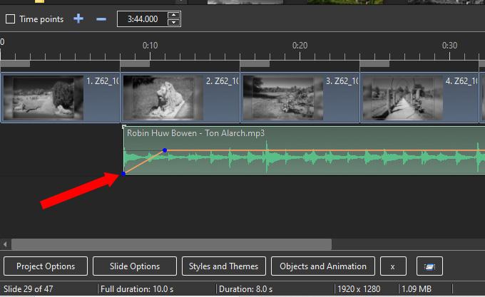
Task: Select the upper blue envelope point on audio
Action: (x=165, y=150)
